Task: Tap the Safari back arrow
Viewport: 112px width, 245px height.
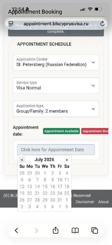Action: tap(16, 231)
